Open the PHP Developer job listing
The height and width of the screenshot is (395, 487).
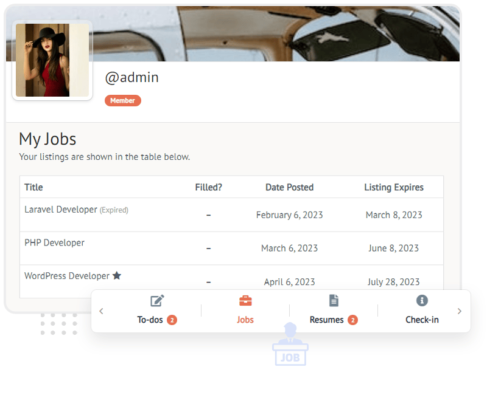click(54, 242)
